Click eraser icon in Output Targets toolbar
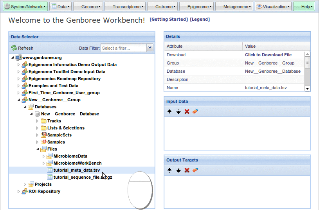 (195, 170)
